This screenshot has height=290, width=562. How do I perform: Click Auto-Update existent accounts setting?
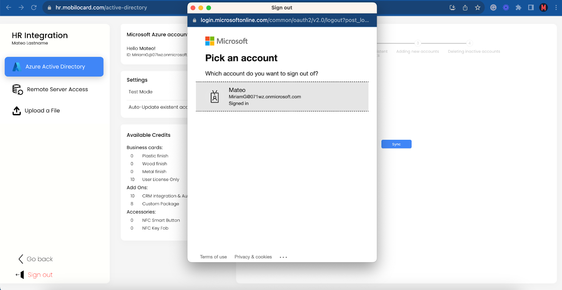click(158, 107)
